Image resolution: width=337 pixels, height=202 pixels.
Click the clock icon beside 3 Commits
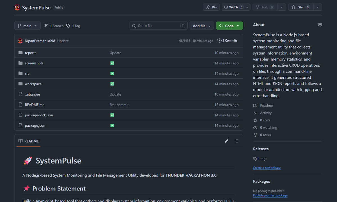[x=219, y=41]
